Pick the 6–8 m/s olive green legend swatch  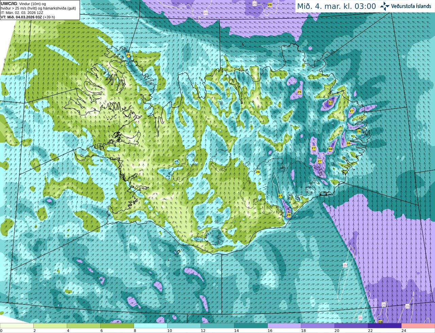(x=117, y=326)
